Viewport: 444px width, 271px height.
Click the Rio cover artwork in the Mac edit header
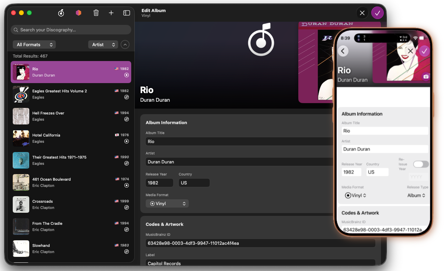(316, 62)
